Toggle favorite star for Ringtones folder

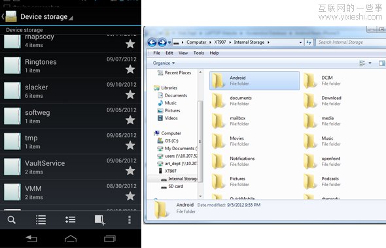(130, 69)
